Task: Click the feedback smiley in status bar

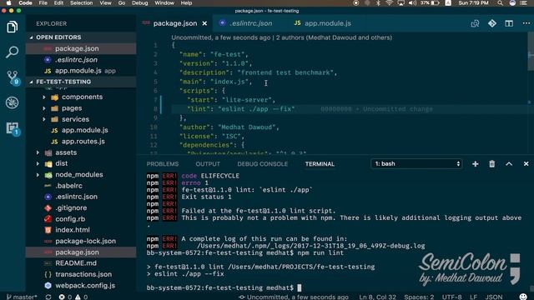Action: click(x=523, y=297)
